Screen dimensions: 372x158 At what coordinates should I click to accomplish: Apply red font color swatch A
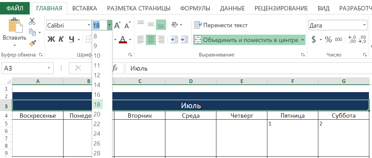(x=123, y=39)
